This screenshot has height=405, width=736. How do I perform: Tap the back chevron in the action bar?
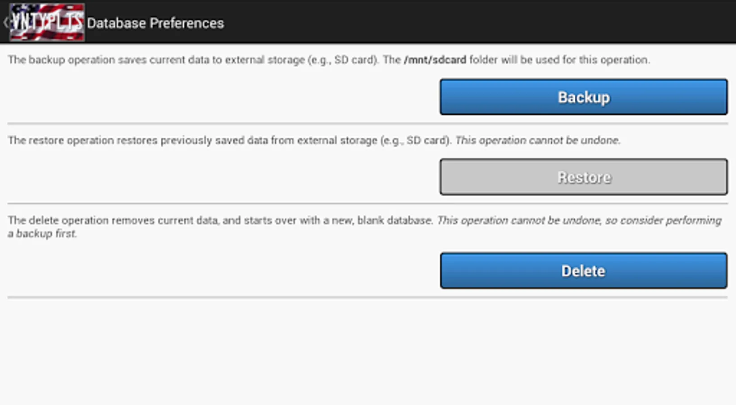pos(5,22)
